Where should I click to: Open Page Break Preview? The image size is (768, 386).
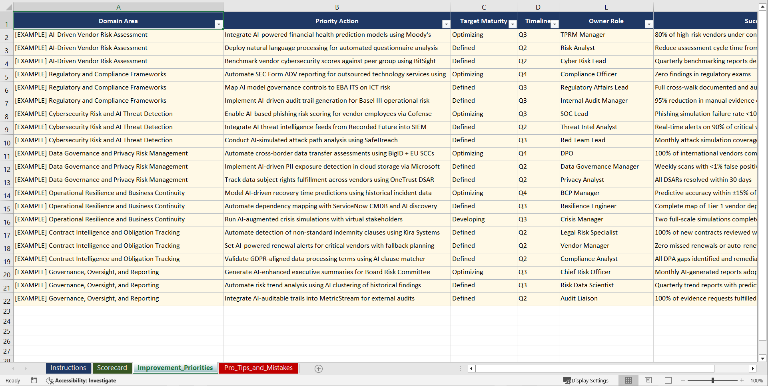pyautogui.click(x=668, y=380)
